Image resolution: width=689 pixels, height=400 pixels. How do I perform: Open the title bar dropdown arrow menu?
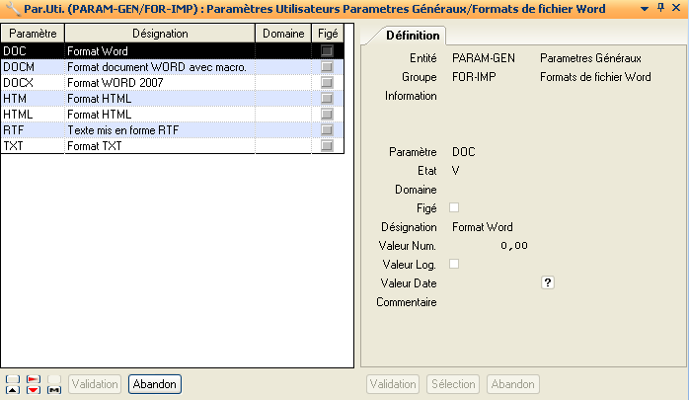pyautogui.click(x=645, y=8)
